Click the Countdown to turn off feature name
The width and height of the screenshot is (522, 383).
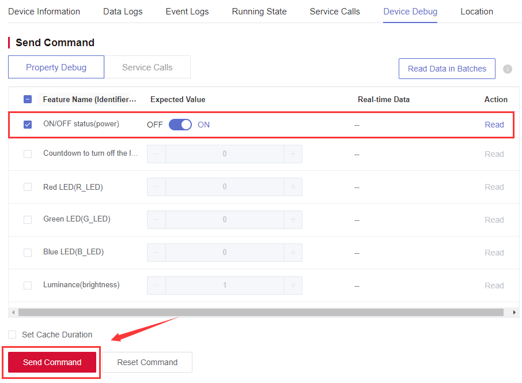90,153
